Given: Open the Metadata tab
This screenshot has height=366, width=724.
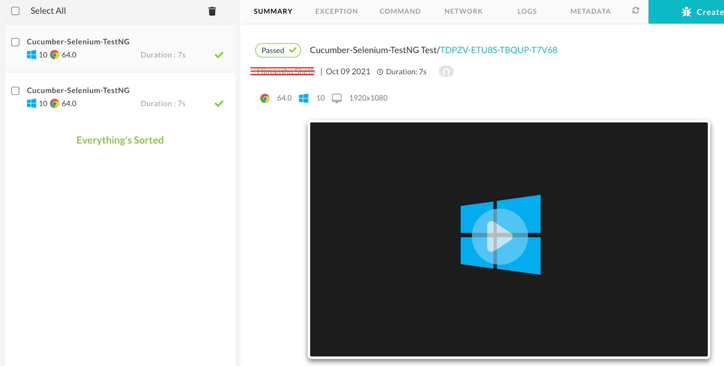Looking at the screenshot, I should tap(591, 11).
